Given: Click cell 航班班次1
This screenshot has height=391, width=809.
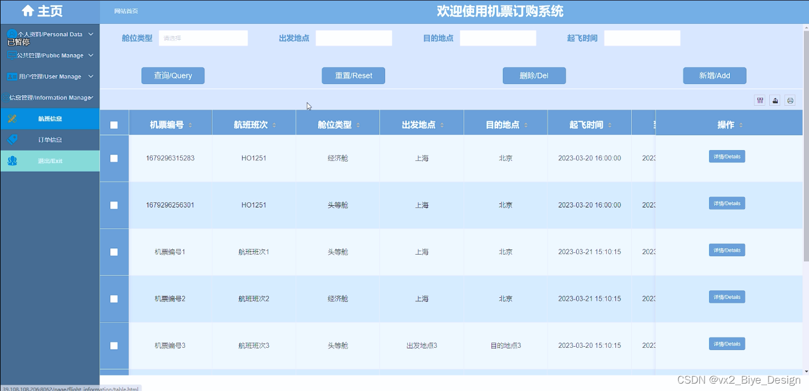Looking at the screenshot, I should [x=254, y=252].
